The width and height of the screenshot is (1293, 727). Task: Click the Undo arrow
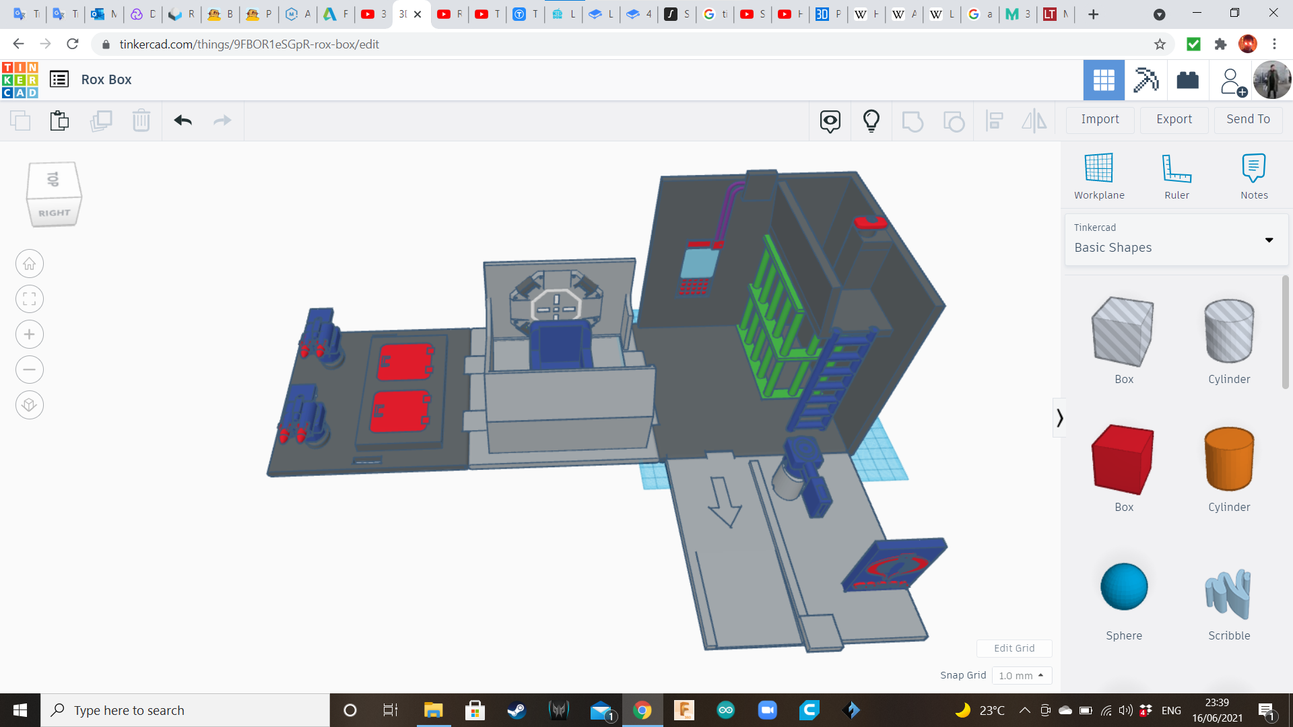tap(183, 120)
